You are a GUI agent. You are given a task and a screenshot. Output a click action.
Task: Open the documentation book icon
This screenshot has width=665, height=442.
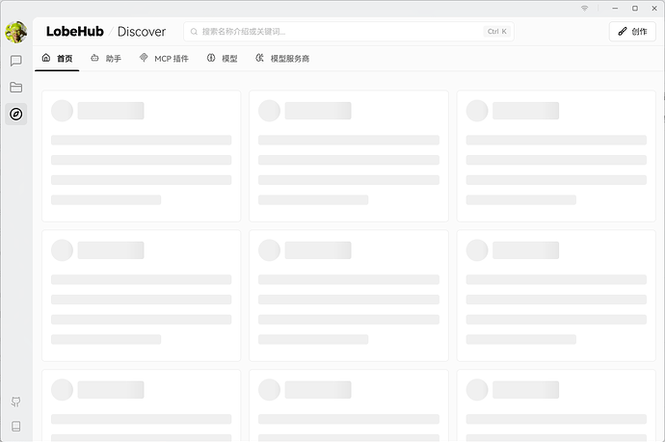tap(16, 427)
